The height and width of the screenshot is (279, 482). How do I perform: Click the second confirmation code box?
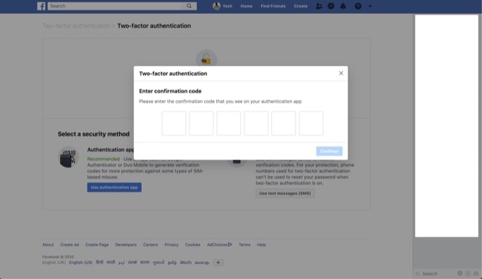coord(201,123)
